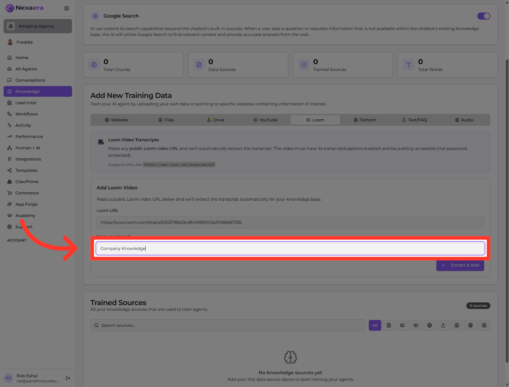Filter trained sources by document files icon
509x387 pixels.
click(389, 325)
